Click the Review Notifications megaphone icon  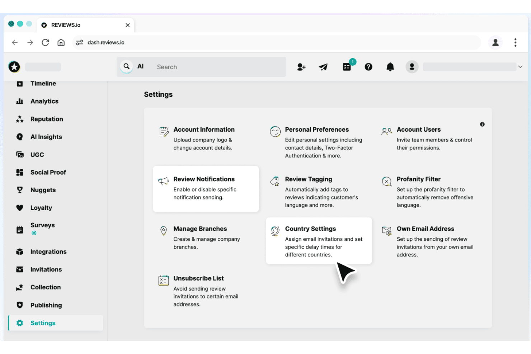(164, 181)
